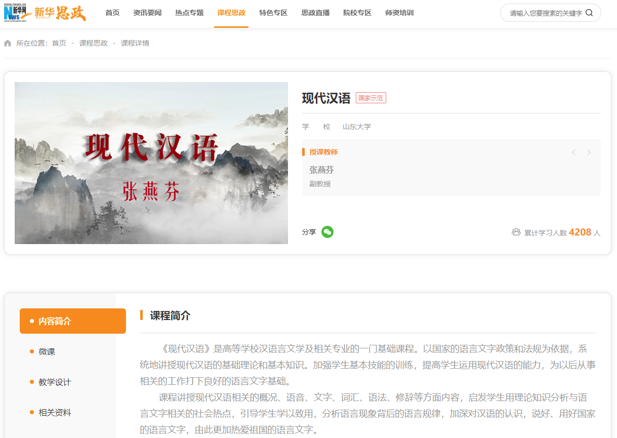Click the search magnifier icon
The height and width of the screenshot is (438, 617).
(x=589, y=13)
